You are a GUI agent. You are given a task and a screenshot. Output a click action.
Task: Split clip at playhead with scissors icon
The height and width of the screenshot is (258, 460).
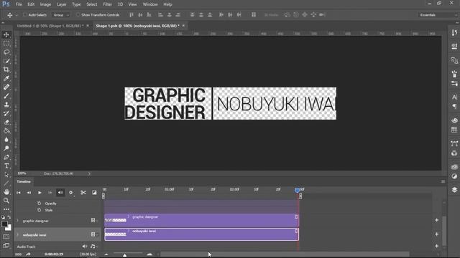(x=83, y=193)
